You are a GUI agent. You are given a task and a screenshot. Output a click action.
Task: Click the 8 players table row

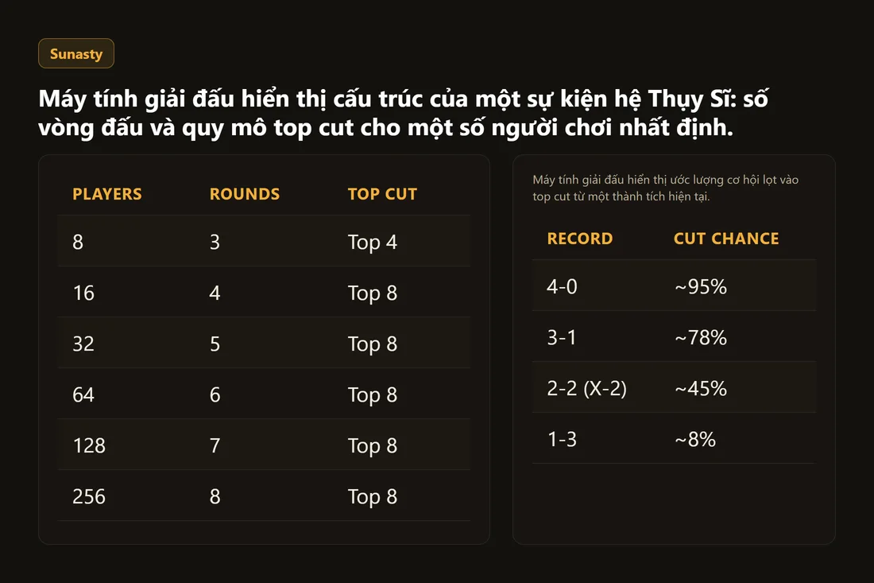click(264, 241)
